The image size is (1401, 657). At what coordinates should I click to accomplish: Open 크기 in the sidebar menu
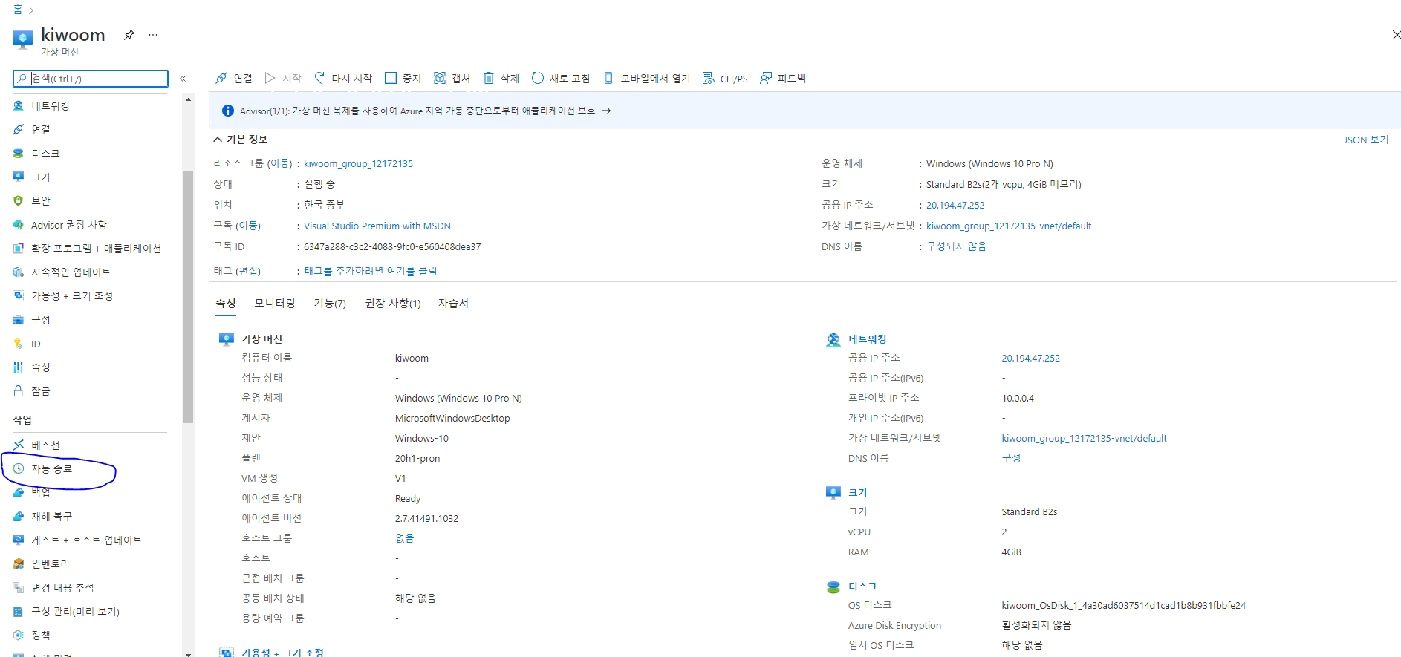[x=40, y=177]
